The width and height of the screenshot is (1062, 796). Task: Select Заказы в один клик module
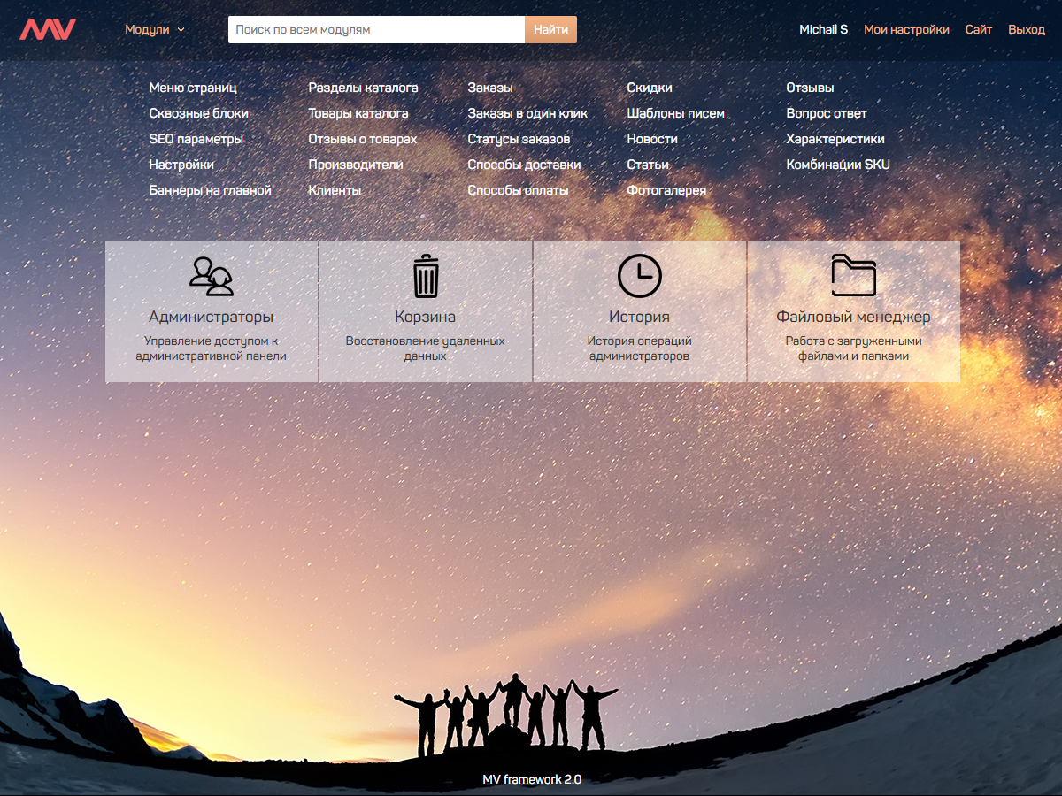pos(527,113)
